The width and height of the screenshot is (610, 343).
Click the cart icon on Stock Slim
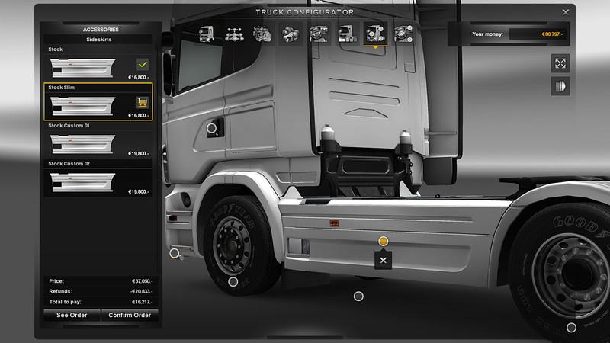(142, 102)
